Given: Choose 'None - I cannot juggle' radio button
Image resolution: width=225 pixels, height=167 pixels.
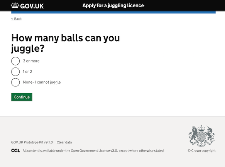Looking at the screenshot, I should pos(15,82).
